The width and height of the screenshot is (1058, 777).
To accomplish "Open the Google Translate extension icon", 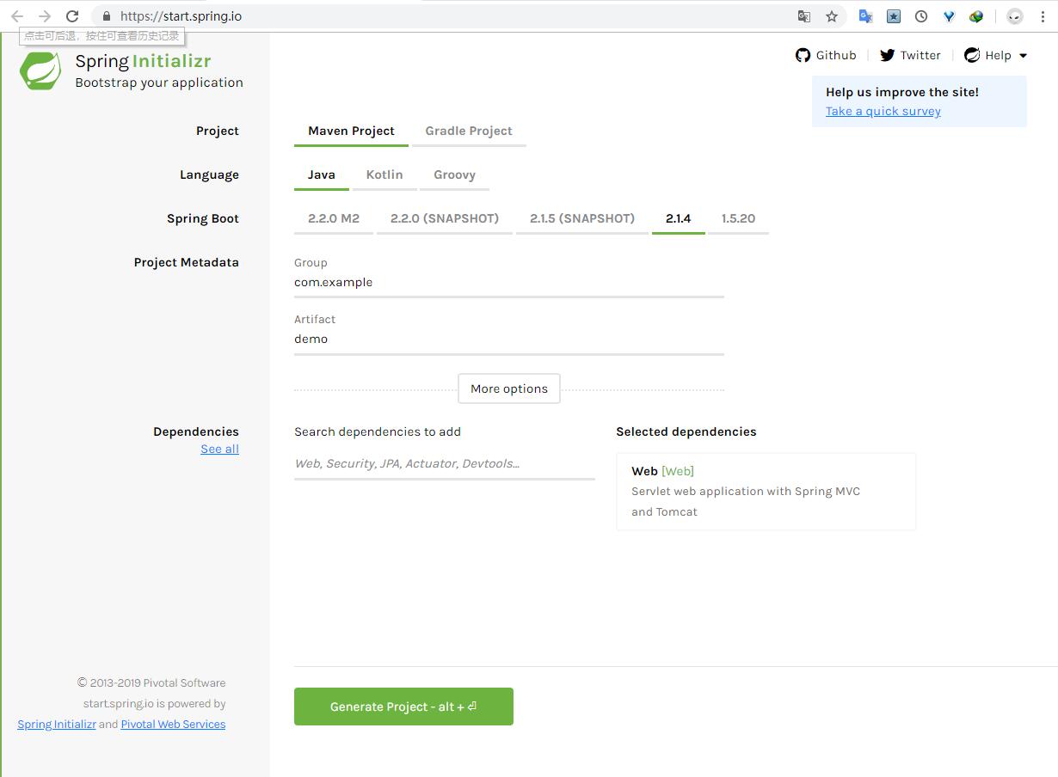I will (x=866, y=16).
